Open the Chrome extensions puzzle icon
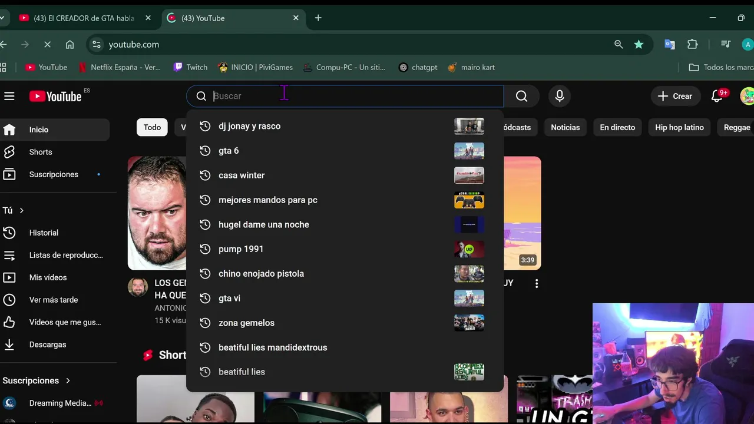This screenshot has height=424, width=754. point(693,44)
